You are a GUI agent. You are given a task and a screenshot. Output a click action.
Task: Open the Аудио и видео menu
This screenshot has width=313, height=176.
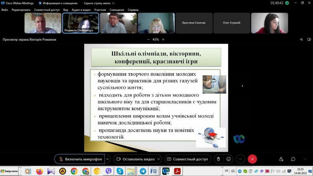pos(81,10)
